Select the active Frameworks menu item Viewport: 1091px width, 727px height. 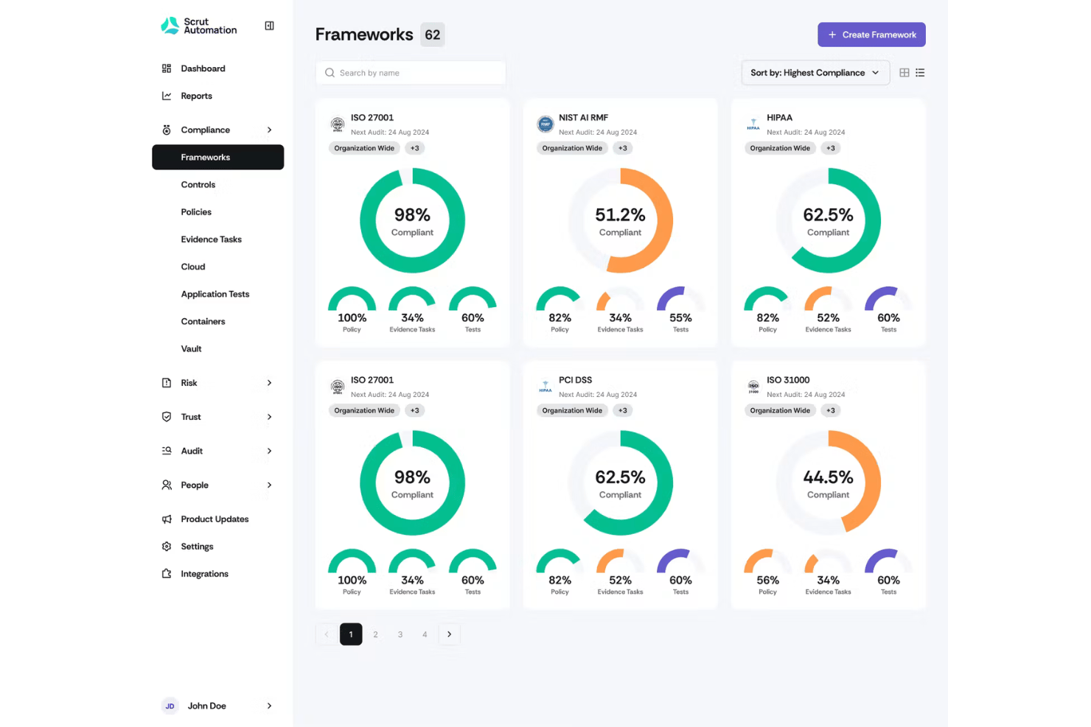click(x=217, y=158)
